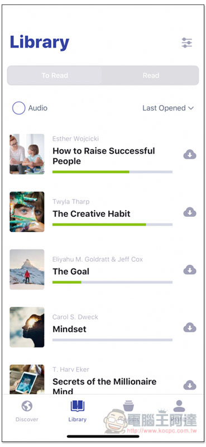This screenshot has height=447, width=206.
Task: Download Secrets of the Millionaire Mind
Action: click(x=190, y=385)
